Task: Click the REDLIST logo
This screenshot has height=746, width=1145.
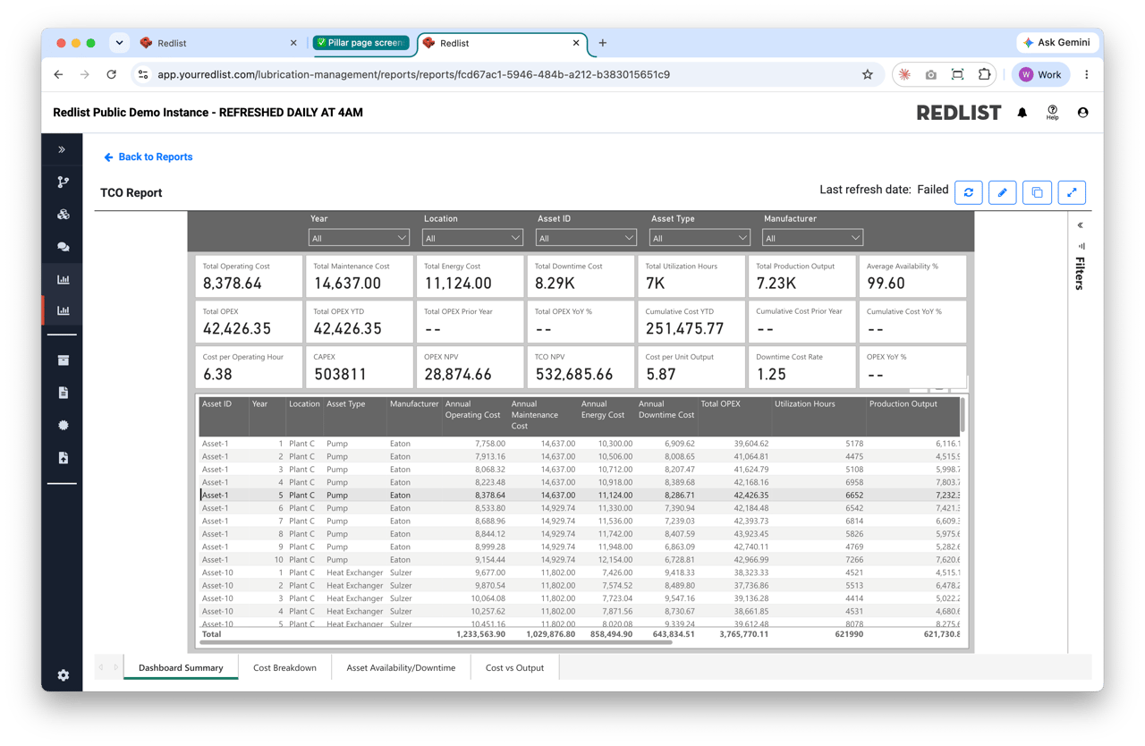Action: 958,113
